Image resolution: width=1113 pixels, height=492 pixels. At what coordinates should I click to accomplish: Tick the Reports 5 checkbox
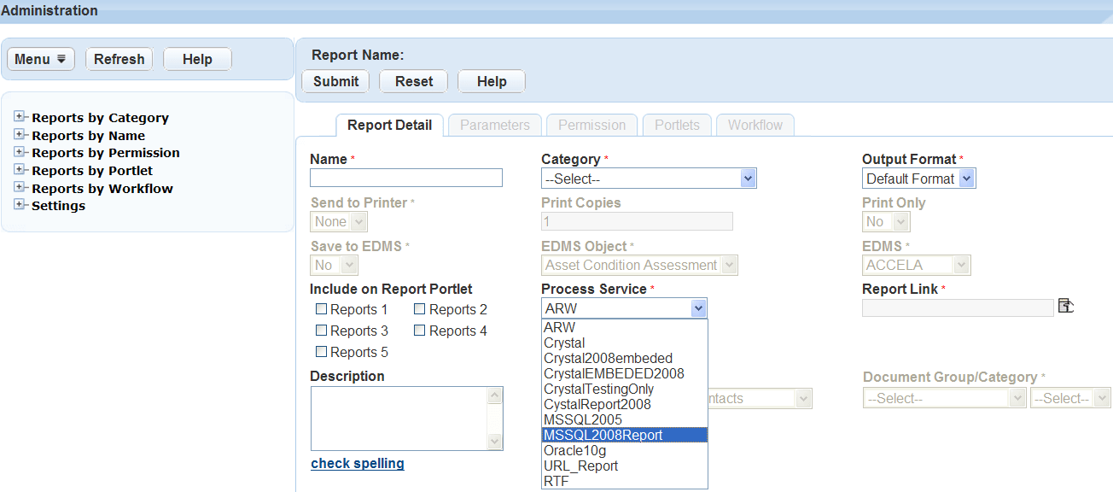tap(322, 352)
